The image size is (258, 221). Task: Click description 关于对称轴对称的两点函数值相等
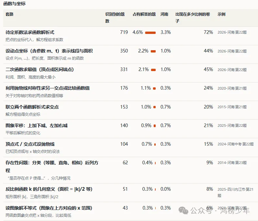tap(34, 96)
